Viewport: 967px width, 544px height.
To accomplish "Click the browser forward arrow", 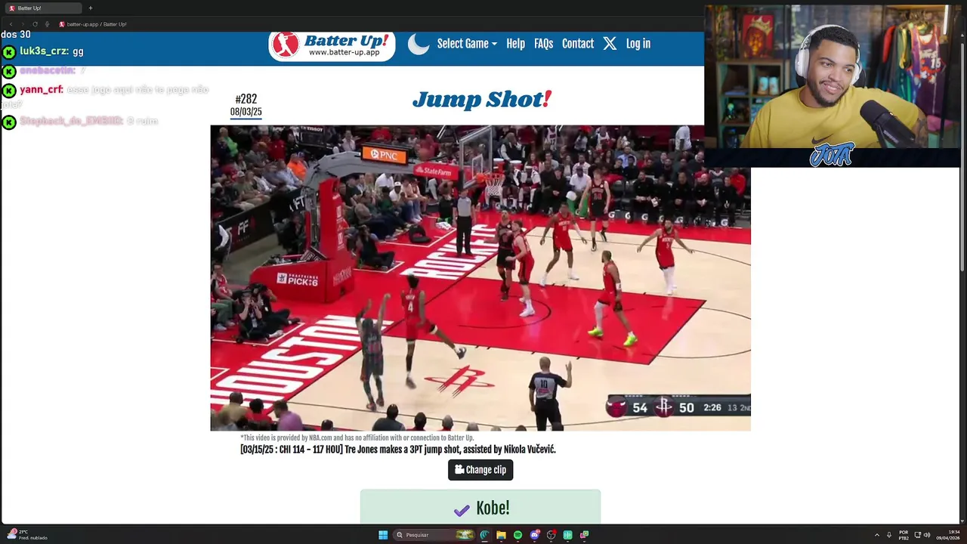I will 23,24.
